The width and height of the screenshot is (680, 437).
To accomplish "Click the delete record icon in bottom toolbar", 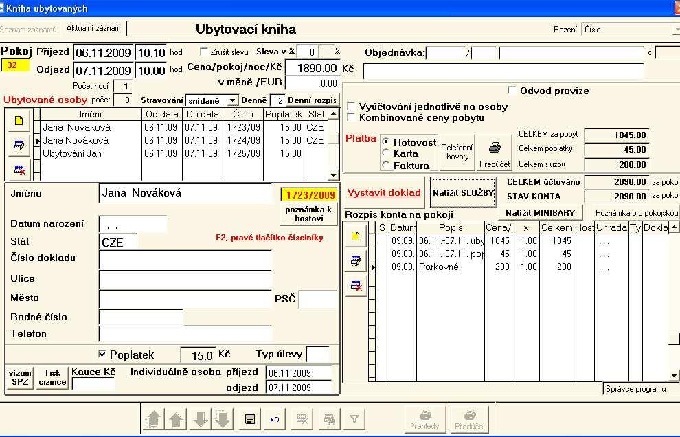I will coord(302,419).
